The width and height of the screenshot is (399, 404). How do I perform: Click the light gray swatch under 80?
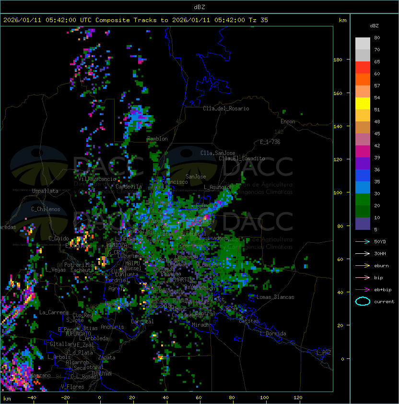click(363, 43)
